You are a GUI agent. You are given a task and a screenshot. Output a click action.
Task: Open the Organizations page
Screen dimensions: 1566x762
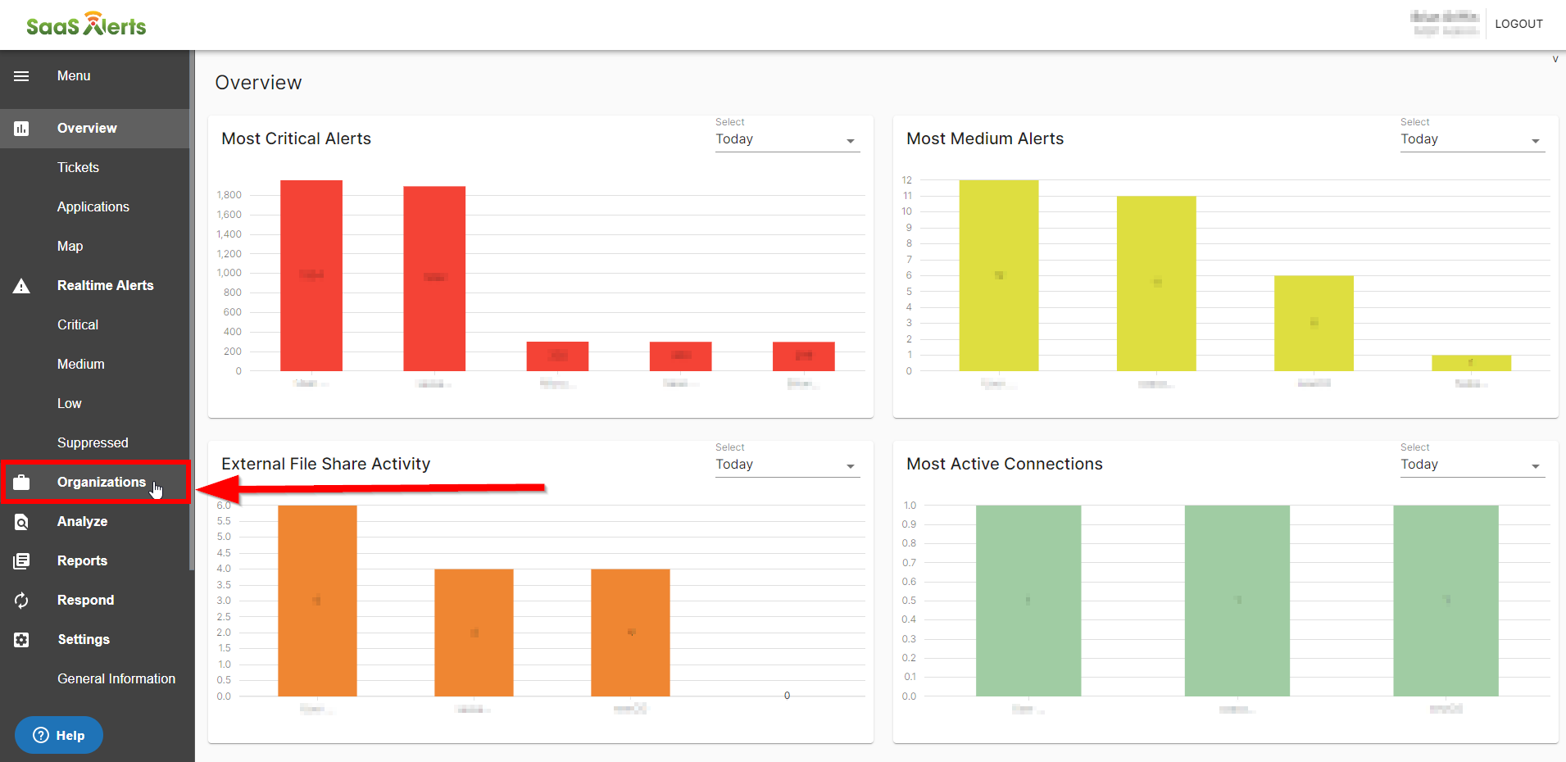click(95, 483)
